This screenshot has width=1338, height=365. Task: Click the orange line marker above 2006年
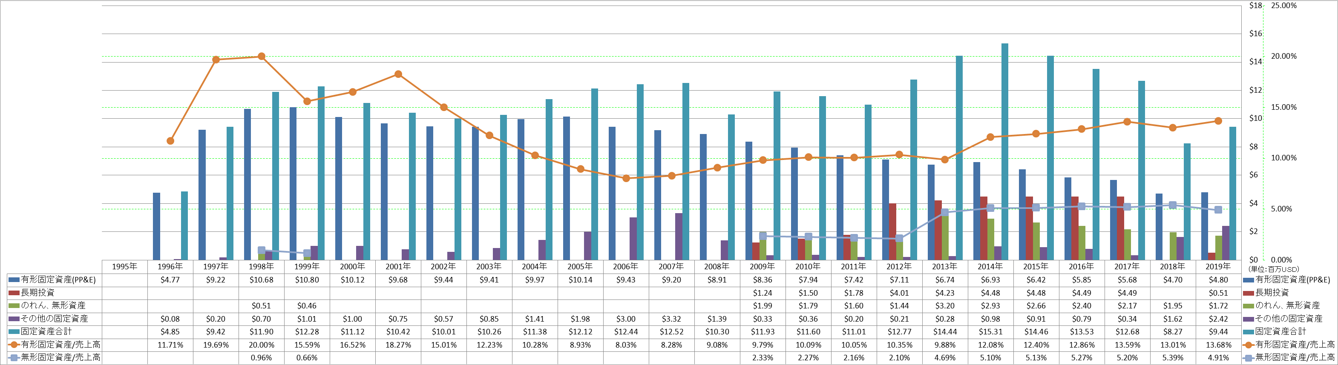(626, 178)
